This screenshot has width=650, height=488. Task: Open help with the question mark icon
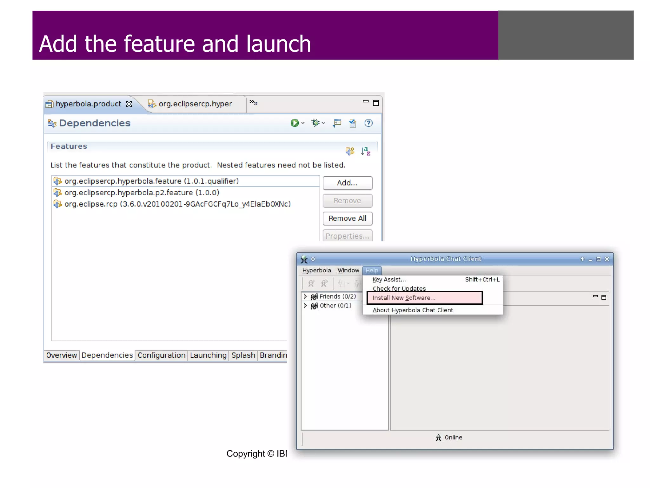coord(368,123)
